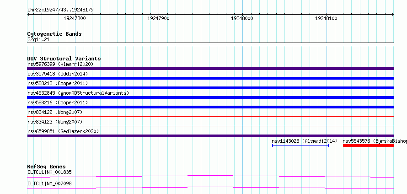Click the chr22:19247743..19248179 coordinate label

pyautogui.click(x=60, y=10)
